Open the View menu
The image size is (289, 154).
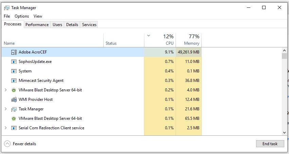38,16
